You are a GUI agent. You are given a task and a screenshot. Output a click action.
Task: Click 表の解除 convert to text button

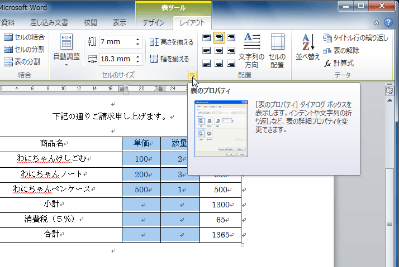point(341,51)
